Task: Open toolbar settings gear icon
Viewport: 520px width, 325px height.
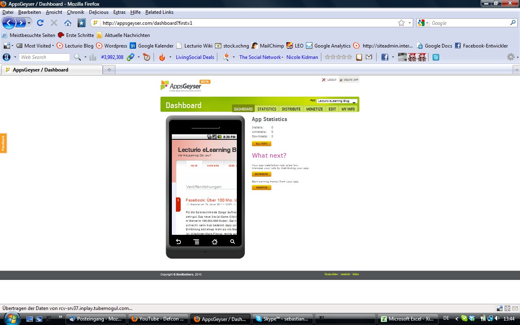Action: 511,57
